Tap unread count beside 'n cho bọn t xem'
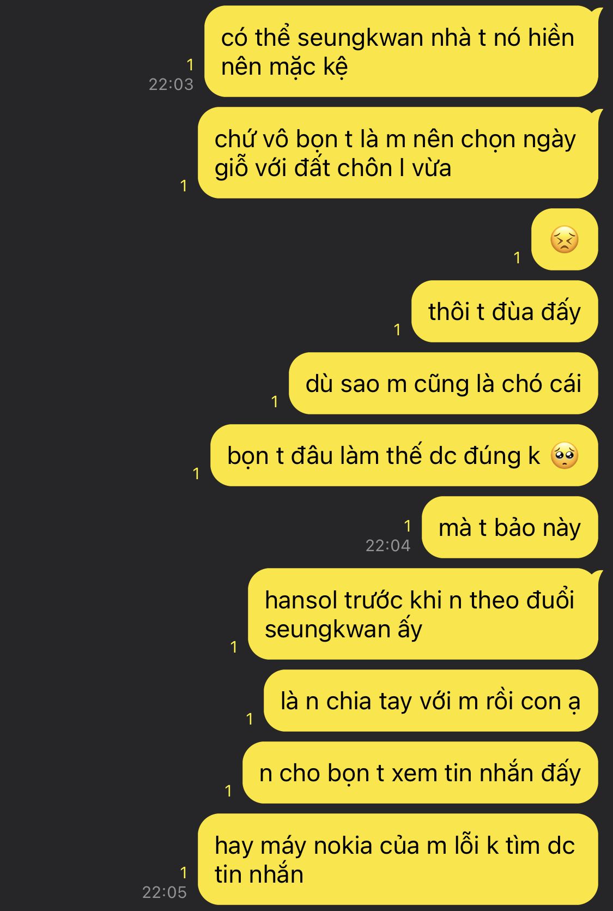The width and height of the screenshot is (613, 911). click(x=228, y=791)
